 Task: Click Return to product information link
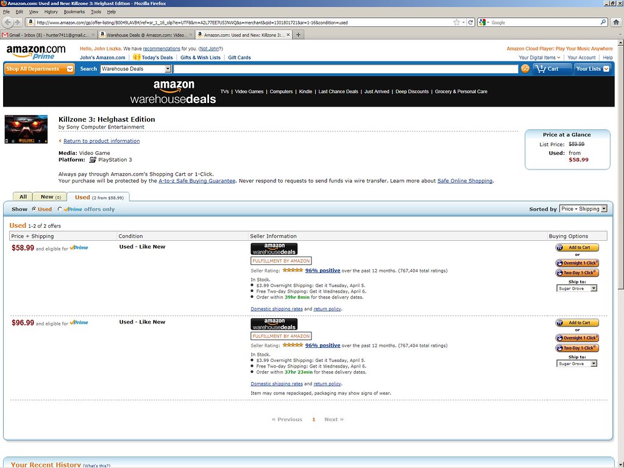point(102,141)
